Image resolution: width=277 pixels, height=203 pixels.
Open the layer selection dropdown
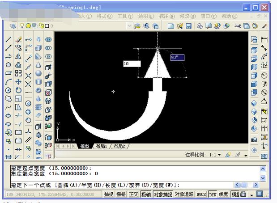pyautogui.click(x=130, y=26)
